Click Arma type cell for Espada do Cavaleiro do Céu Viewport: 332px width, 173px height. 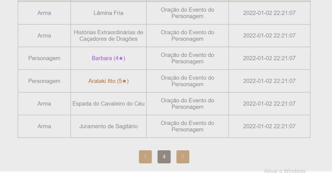click(x=44, y=104)
